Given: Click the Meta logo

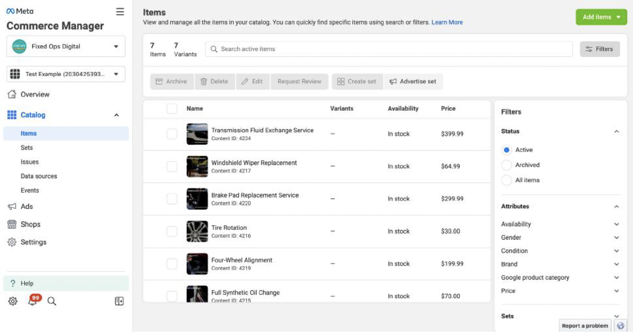Looking at the screenshot, I should 20,12.
